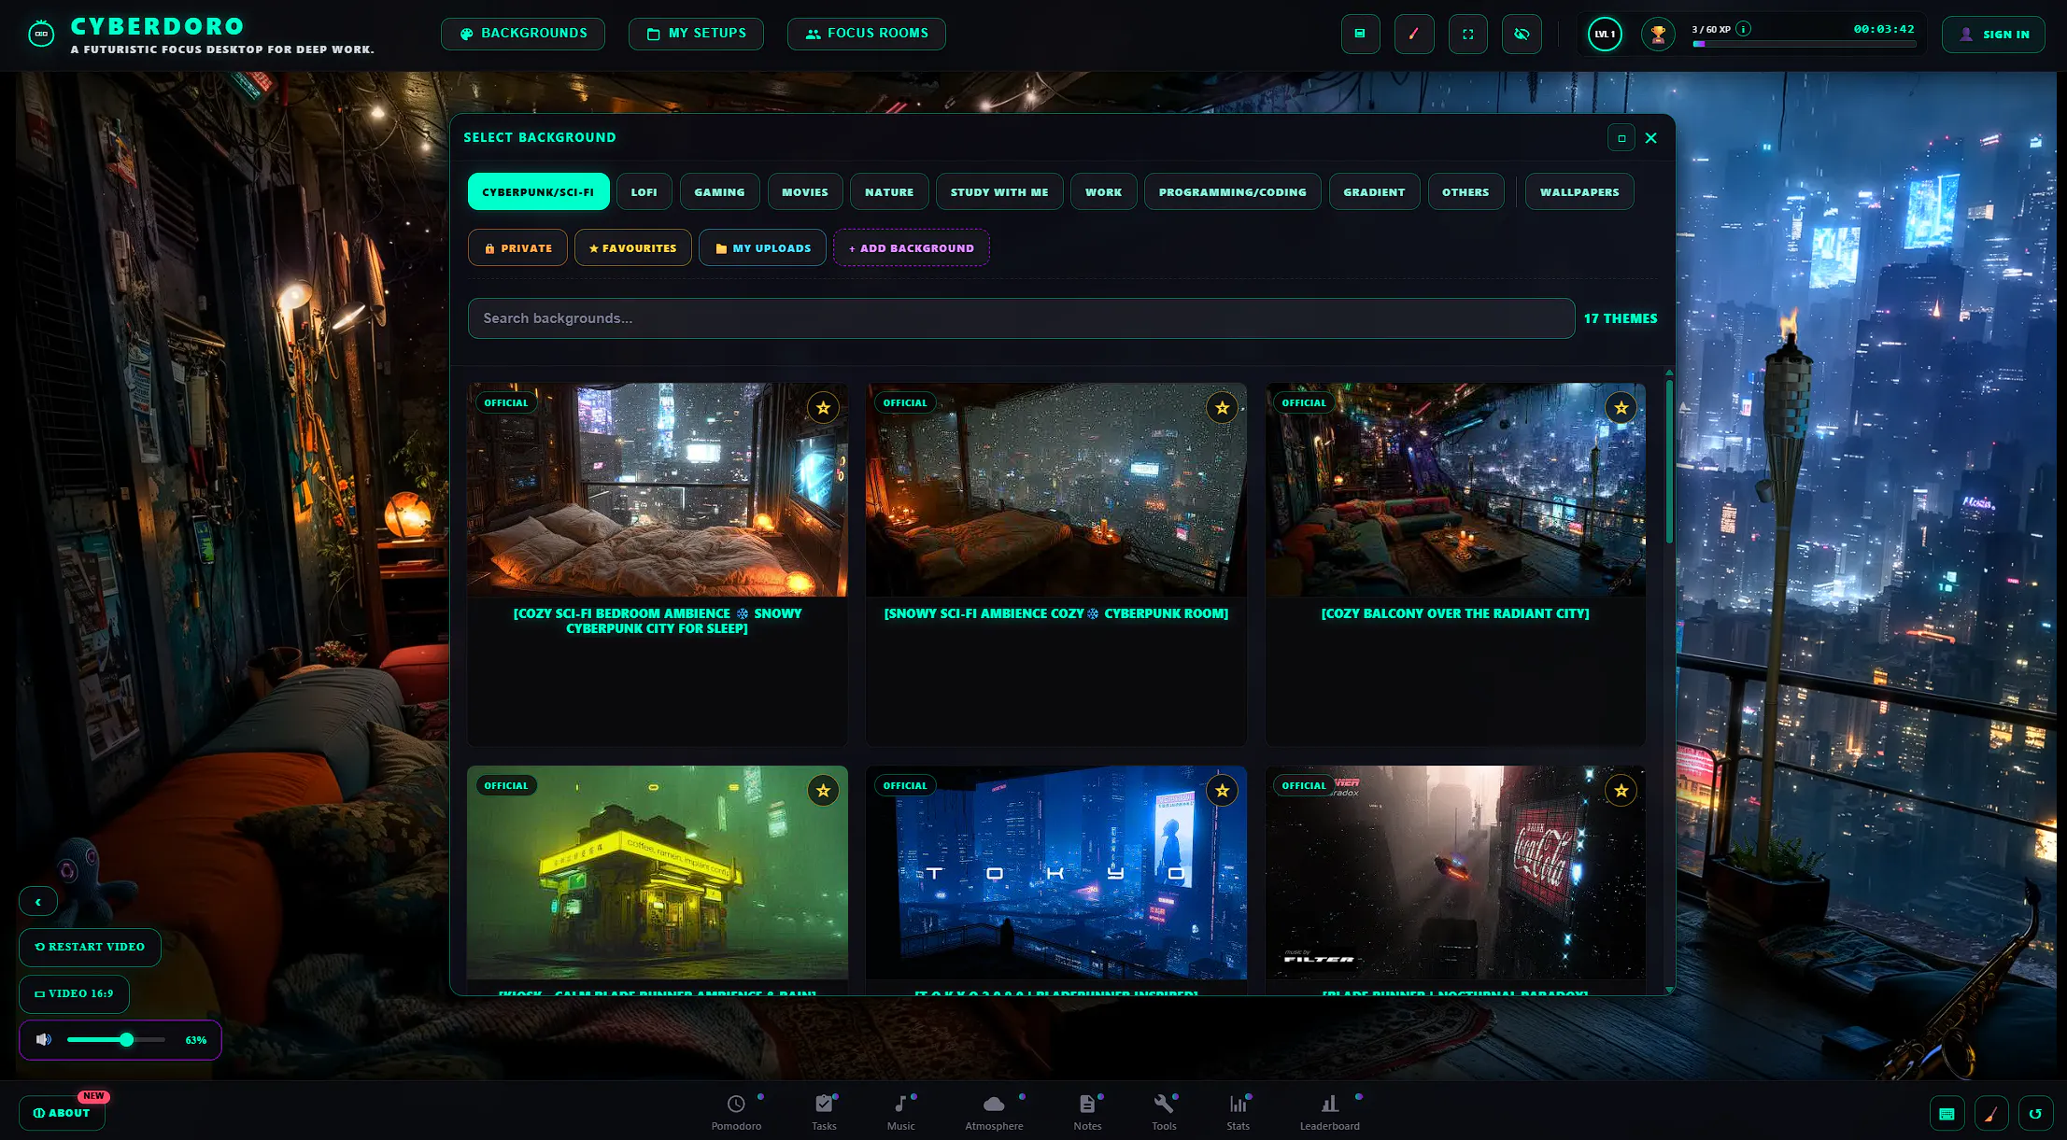The height and width of the screenshot is (1140, 2067).
Task: Select the Movies category tab
Action: 805,191
